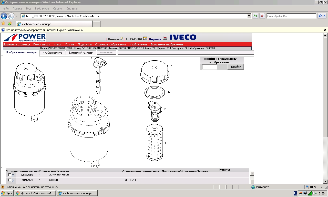This screenshot has width=328, height=197.
Task: Open the Сервис menu
Action: [58, 8]
